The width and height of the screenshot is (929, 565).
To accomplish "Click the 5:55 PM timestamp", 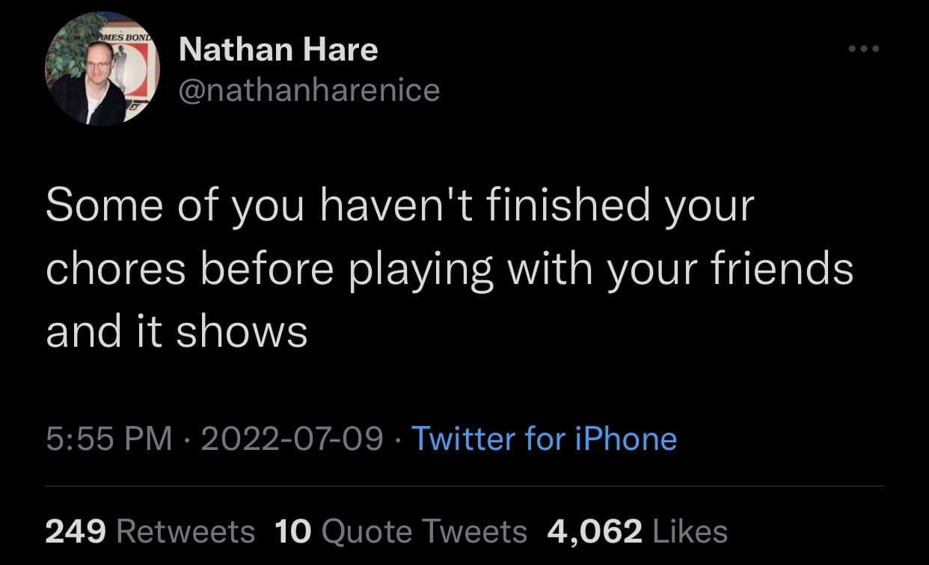I will click(109, 438).
